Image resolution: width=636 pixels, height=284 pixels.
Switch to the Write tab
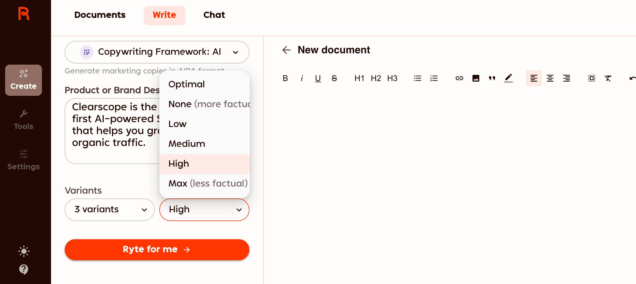(x=164, y=15)
